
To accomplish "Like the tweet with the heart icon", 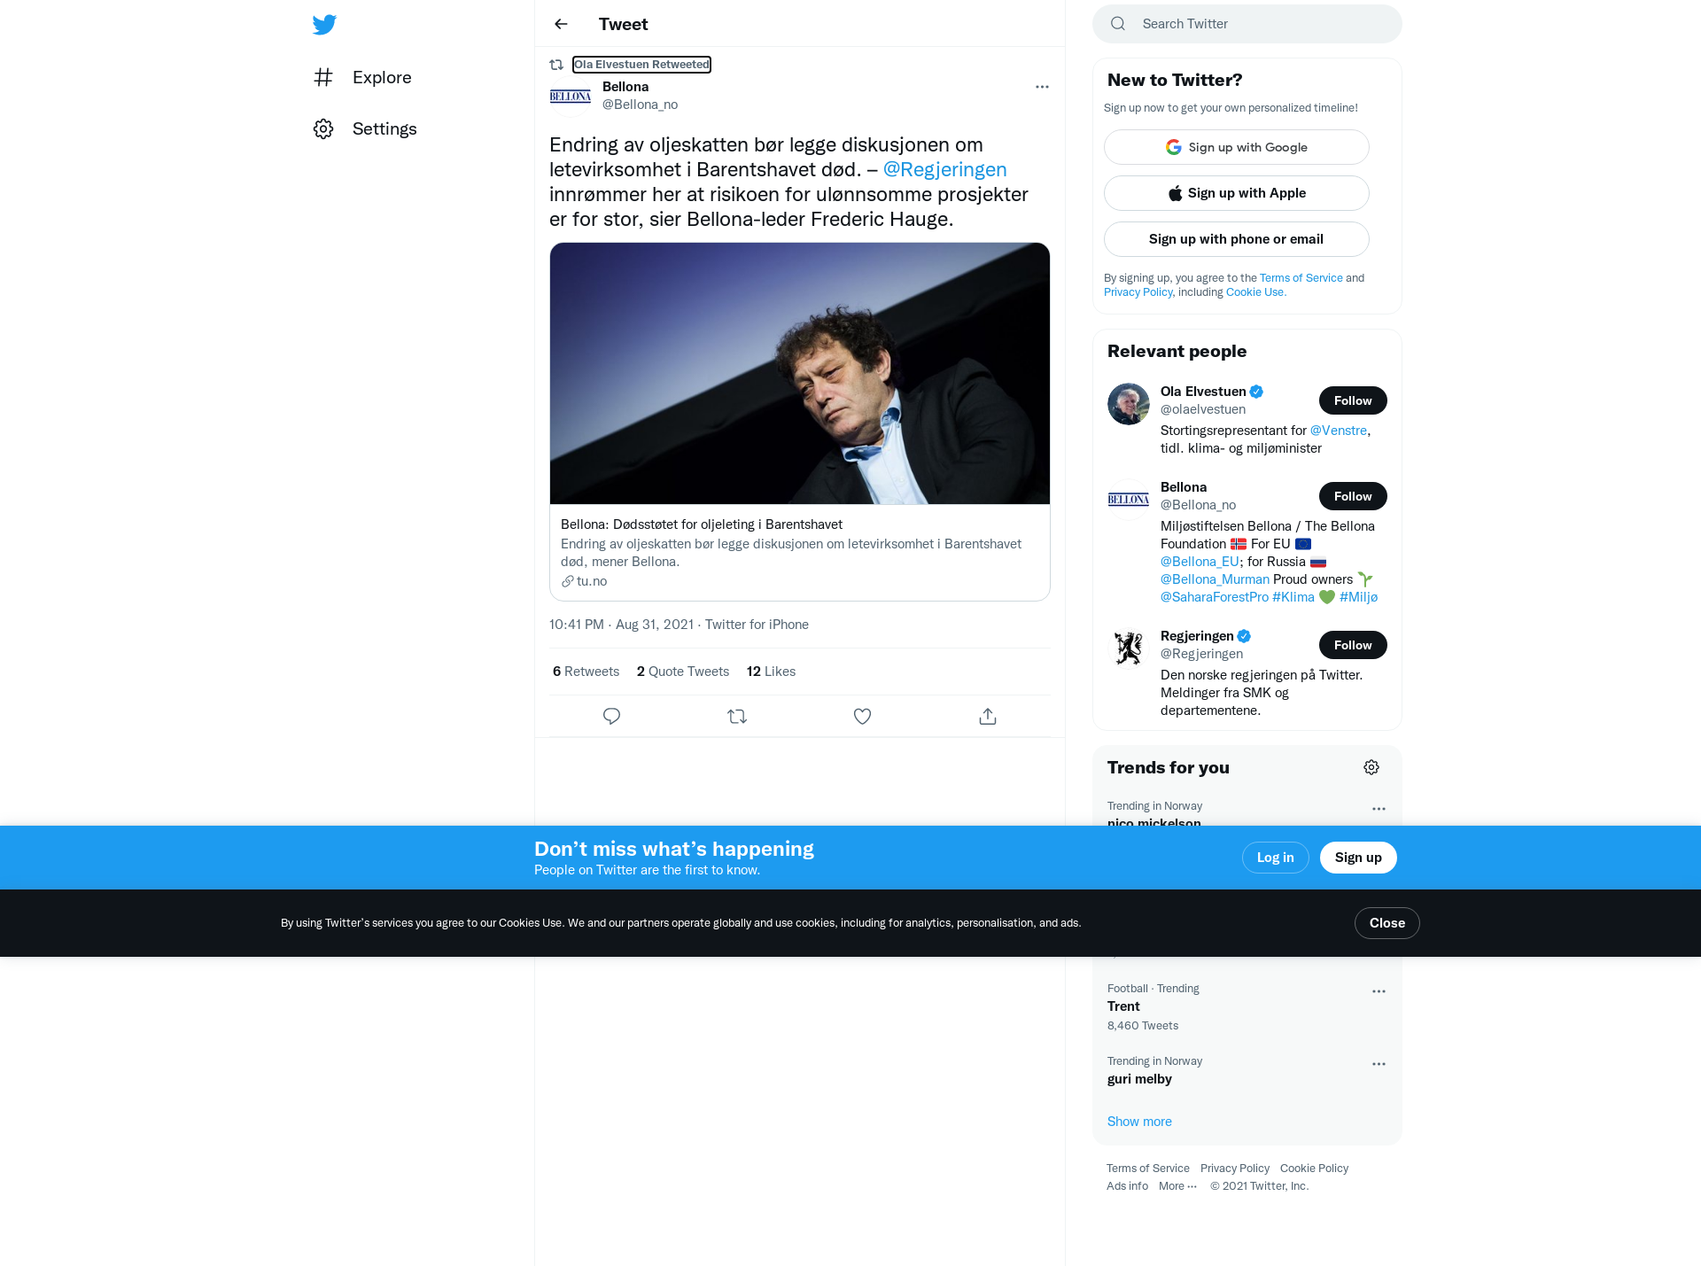I will click(x=862, y=716).
